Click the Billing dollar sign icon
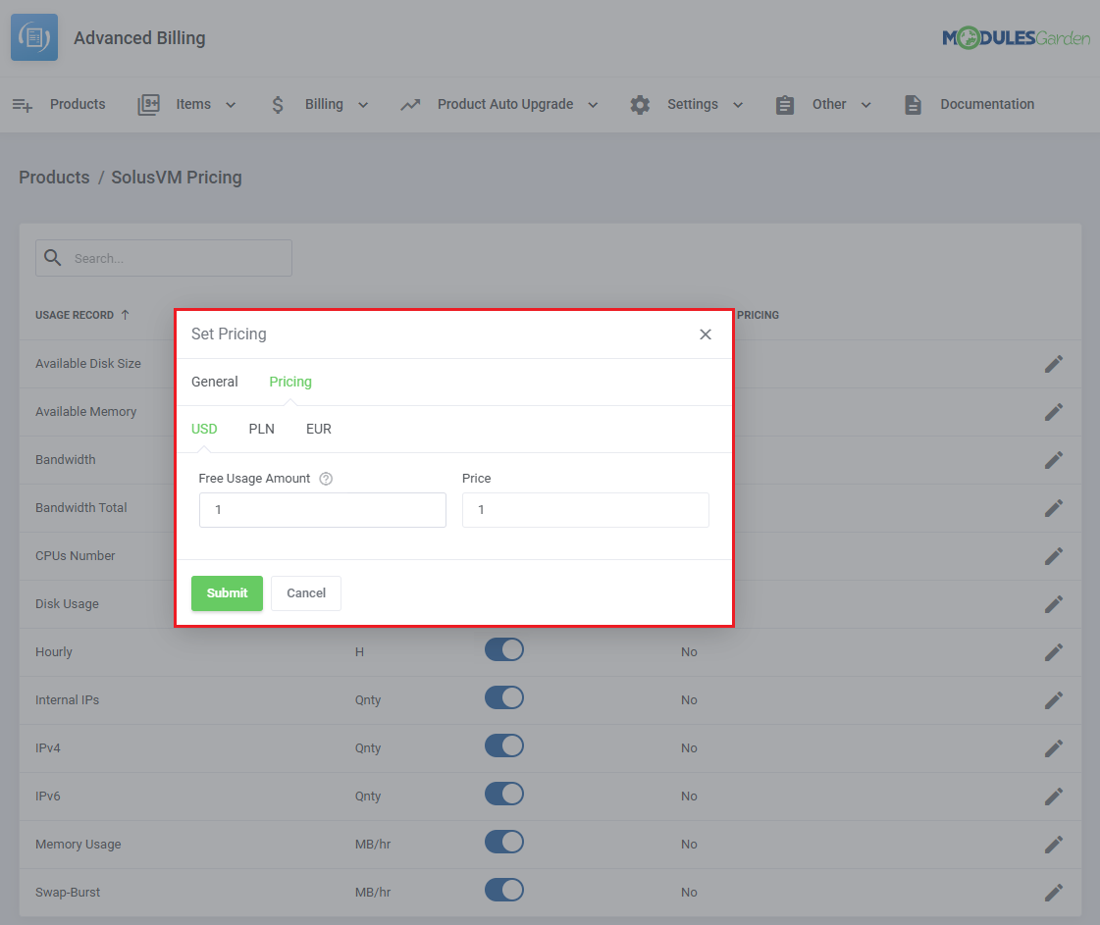This screenshot has height=925, width=1100. point(278,105)
